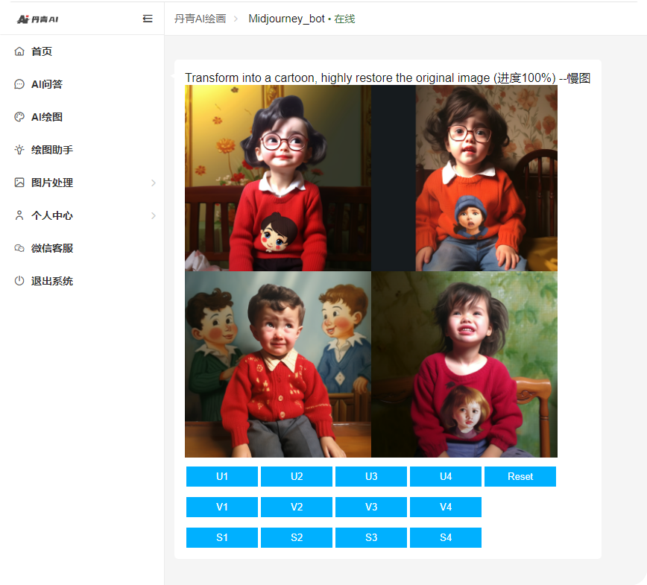Upscale the fourth image with U4
This screenshot has width=647, height=585.
coord(446,477)
